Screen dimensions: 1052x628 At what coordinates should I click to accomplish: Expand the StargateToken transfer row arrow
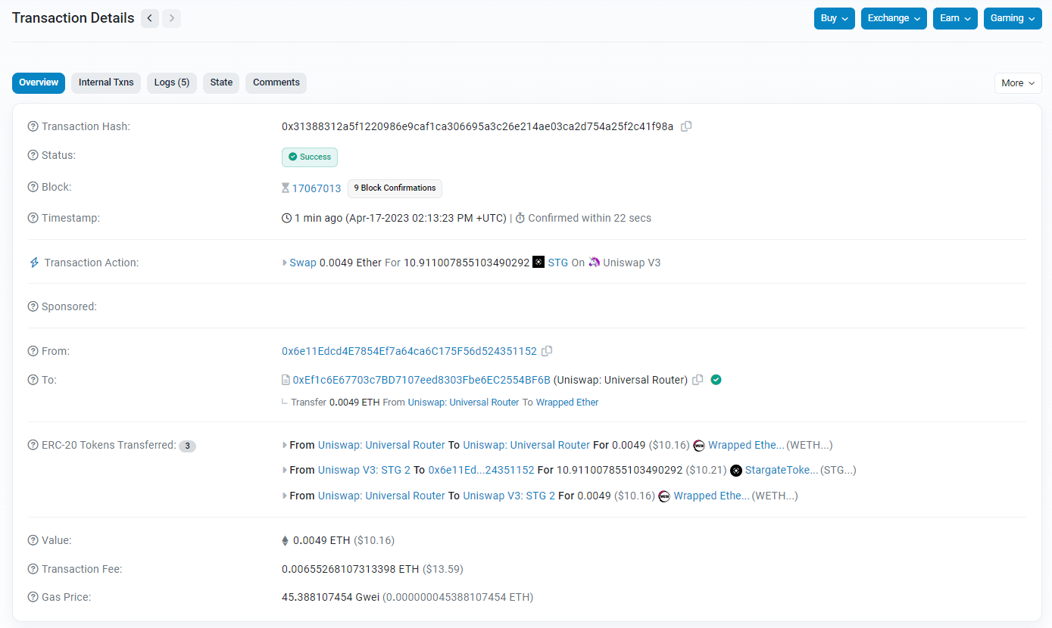pos(285,471)
